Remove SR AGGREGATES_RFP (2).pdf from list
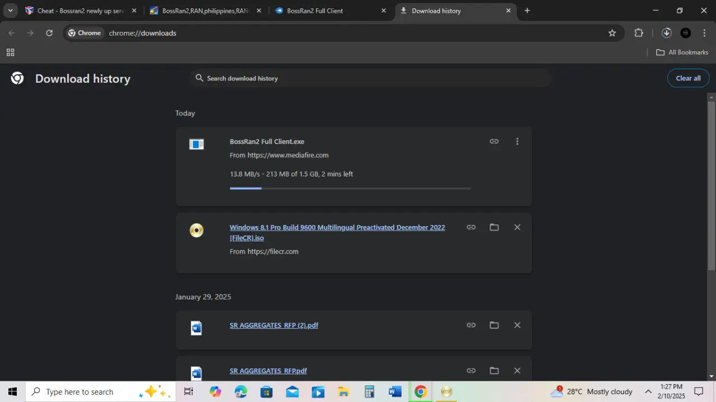This screenshot has width=716, height=402. point(517,325)
